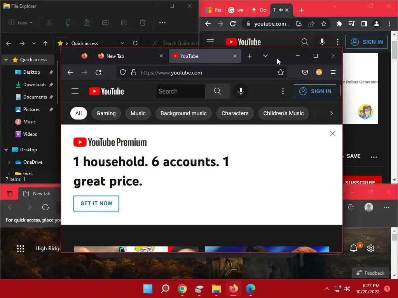Open Chrome profile avatar icon
This screenshot has width=398, height=298.
tap(377, 24)
